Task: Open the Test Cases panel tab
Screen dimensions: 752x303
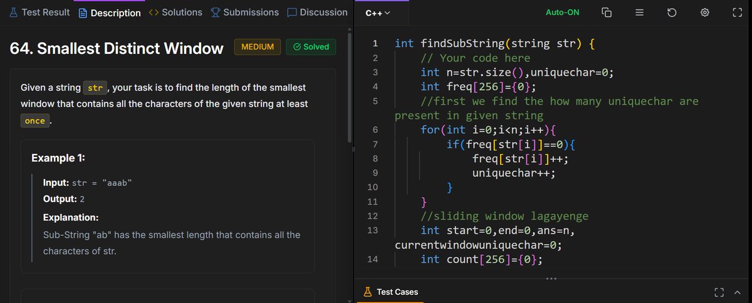Action: point(390,292)
